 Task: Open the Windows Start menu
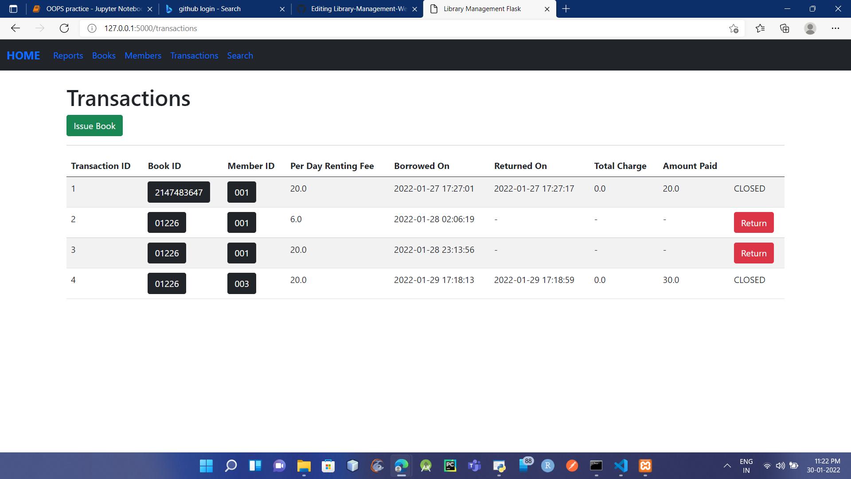[x=206, y=466]
